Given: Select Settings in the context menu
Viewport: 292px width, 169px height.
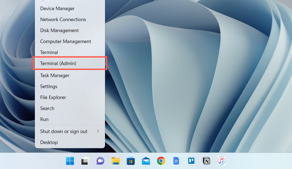Looking at the screenshot, I should point(70,86).
